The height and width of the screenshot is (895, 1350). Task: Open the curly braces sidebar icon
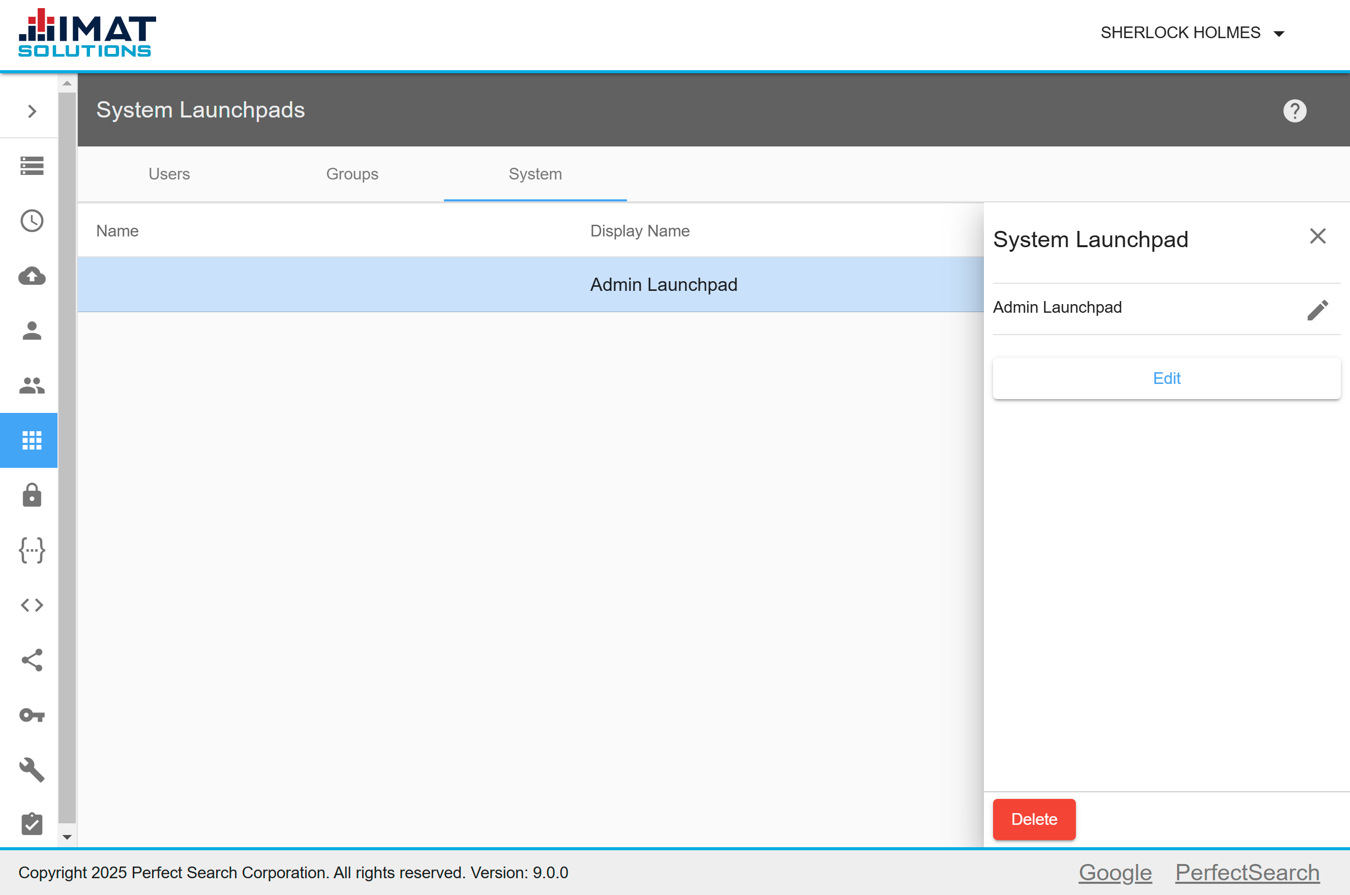point(32,550)
